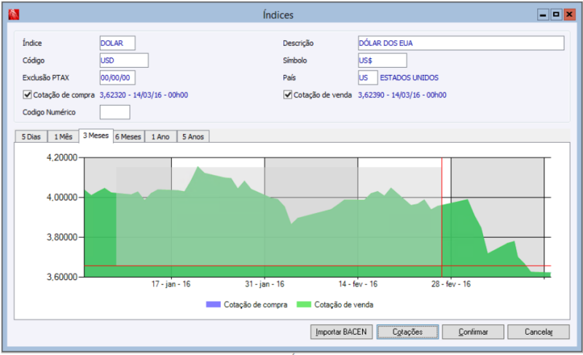Toggle the Cotação de venda checkbox
The height and width of the screenshot is (355, 583).
288,95
